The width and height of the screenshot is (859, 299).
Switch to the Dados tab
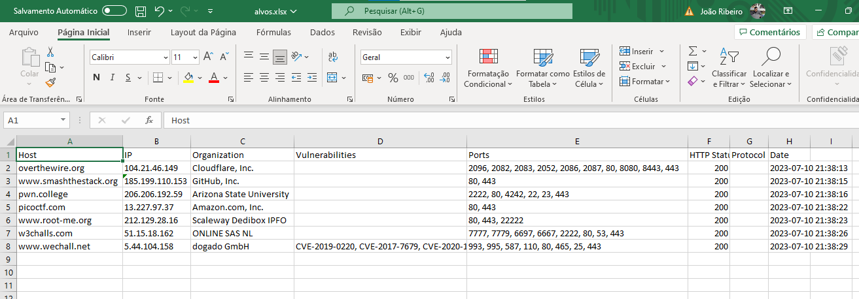pyautogui.click(x=322, y=32)
